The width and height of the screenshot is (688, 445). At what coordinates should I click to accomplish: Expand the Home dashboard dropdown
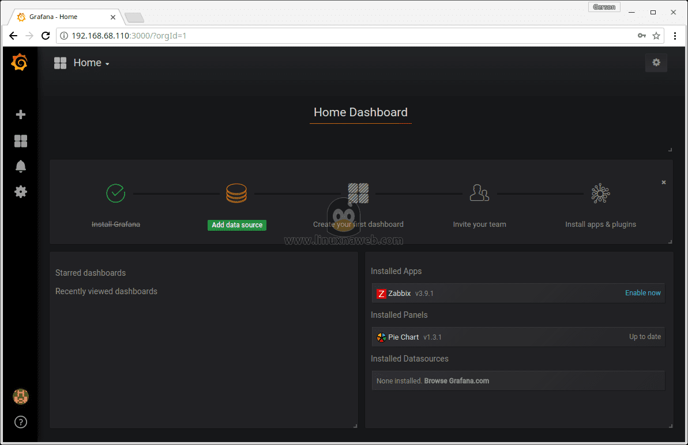tap(91, 63)
